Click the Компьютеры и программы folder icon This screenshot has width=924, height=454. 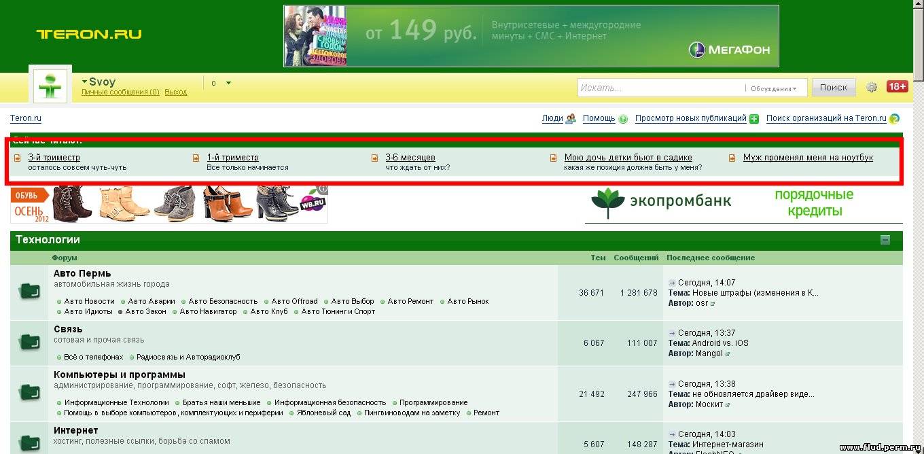[29, 393]
